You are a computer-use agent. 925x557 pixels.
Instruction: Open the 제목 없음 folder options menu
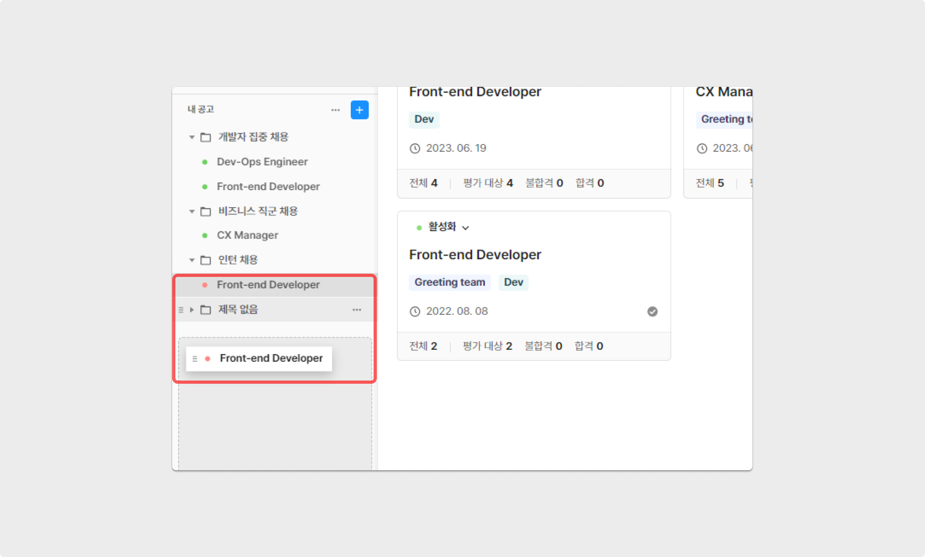(x=356, y=310)
